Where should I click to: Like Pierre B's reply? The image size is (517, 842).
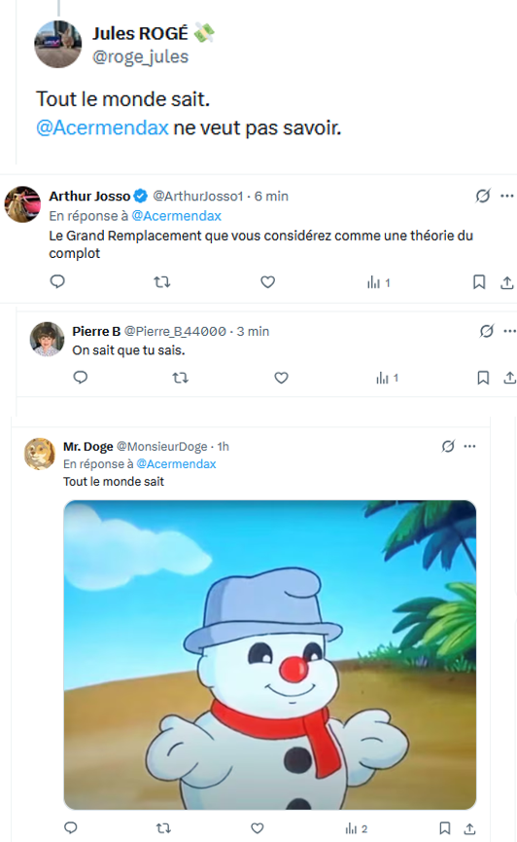(x=281, y=378)
